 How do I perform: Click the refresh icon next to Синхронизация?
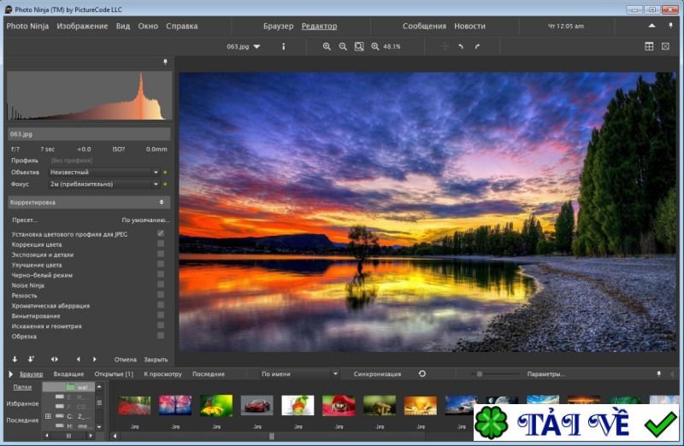pyautogui.click(x=422, y=373)
